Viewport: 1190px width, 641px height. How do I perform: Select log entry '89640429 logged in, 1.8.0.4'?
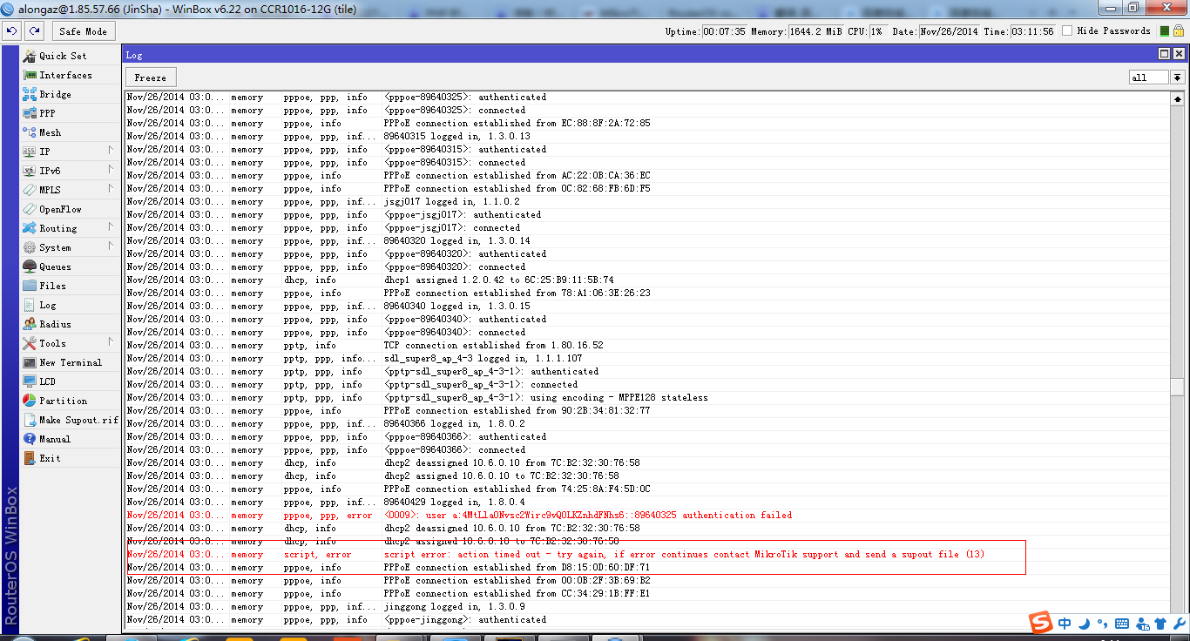(x=647, y=503)
